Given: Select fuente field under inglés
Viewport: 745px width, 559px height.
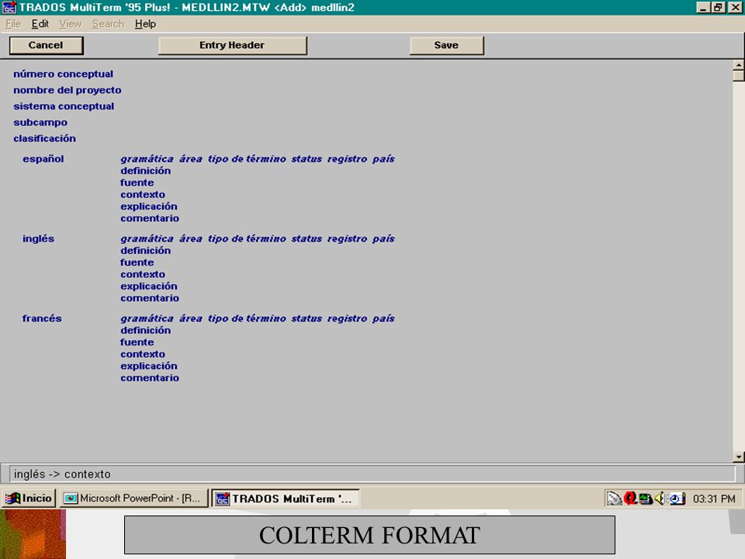Looking at the screenshot, I should (x=137, y=262).
